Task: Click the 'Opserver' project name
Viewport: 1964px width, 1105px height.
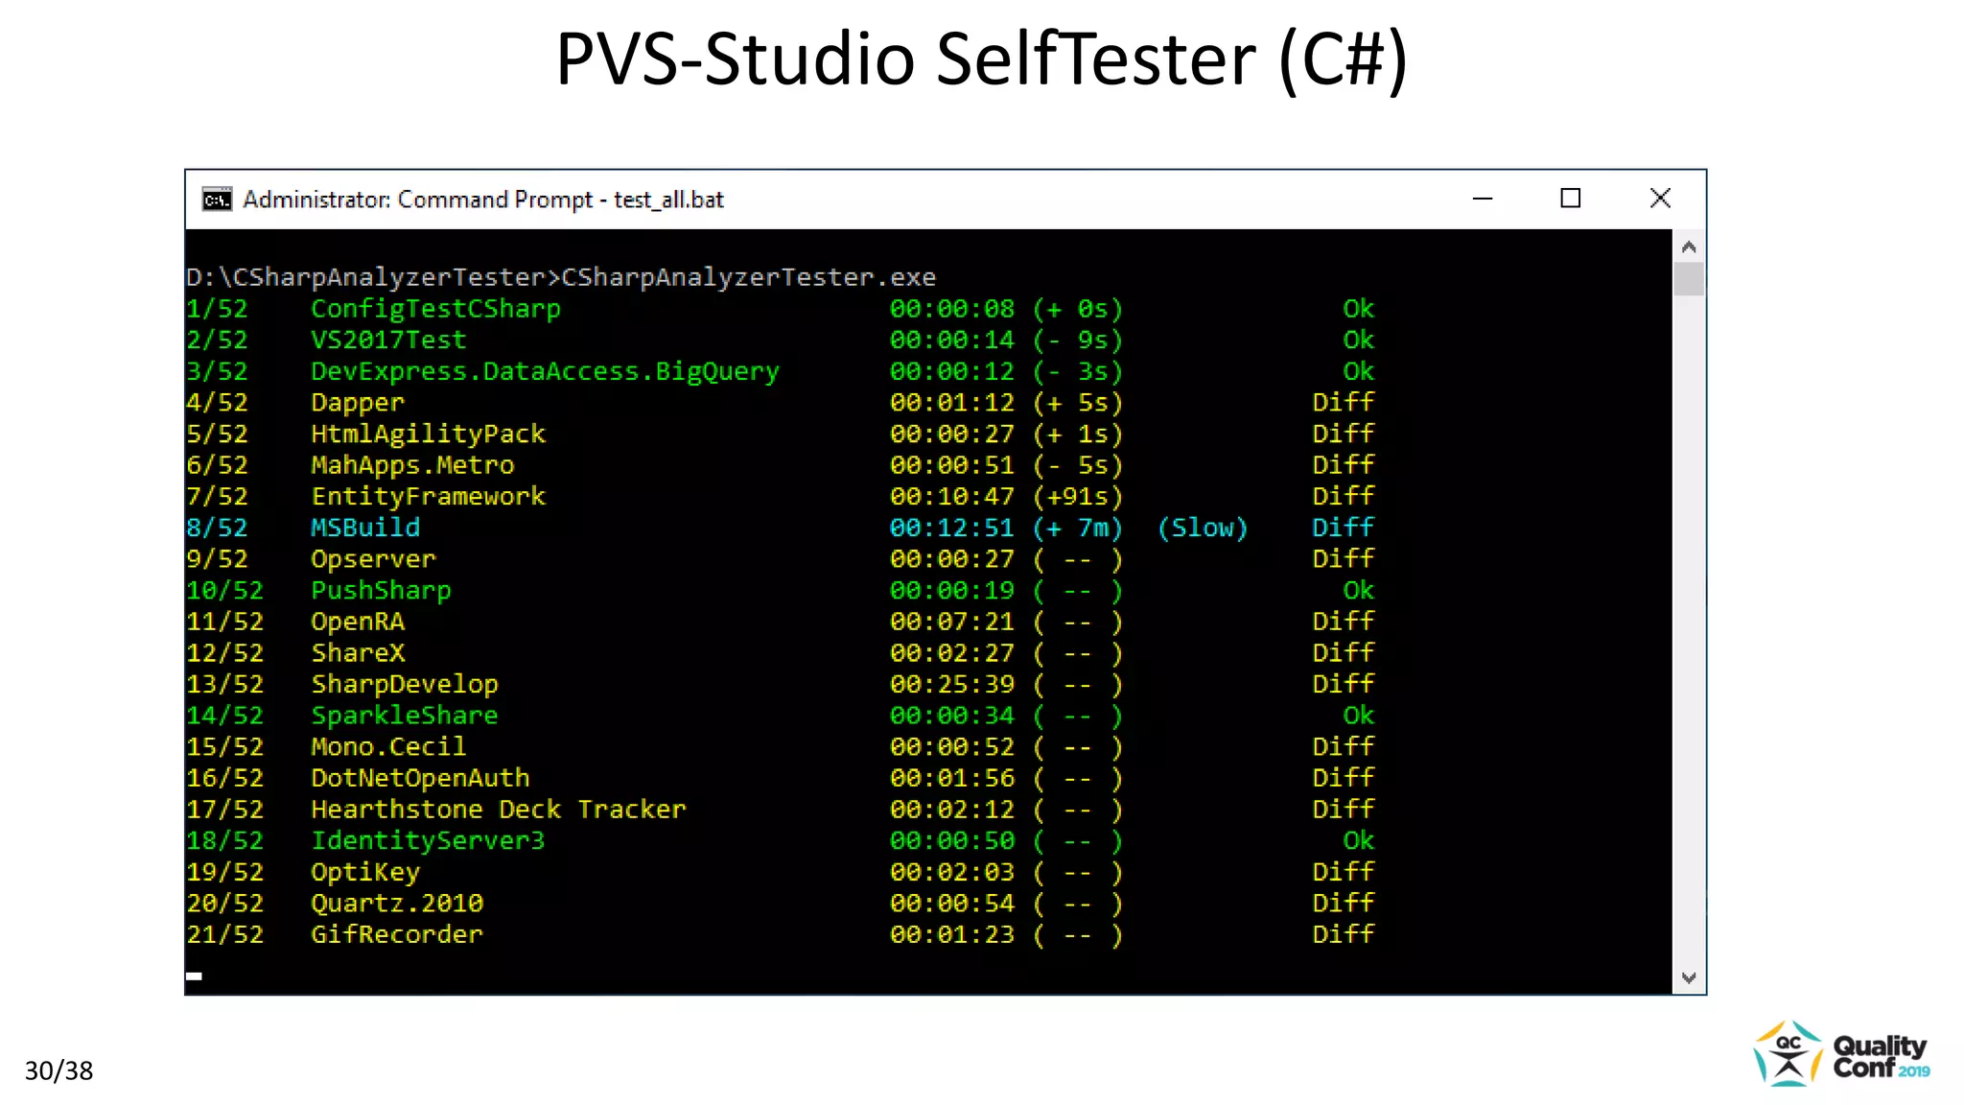Action: coord(373,559)
